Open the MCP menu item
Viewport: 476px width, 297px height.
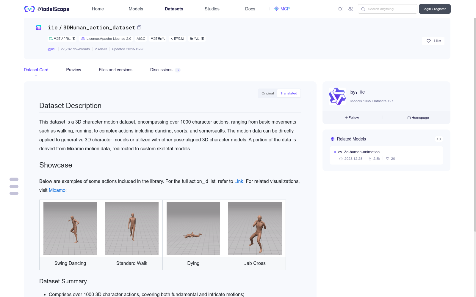pyautogui.click(x=282, y=9)
